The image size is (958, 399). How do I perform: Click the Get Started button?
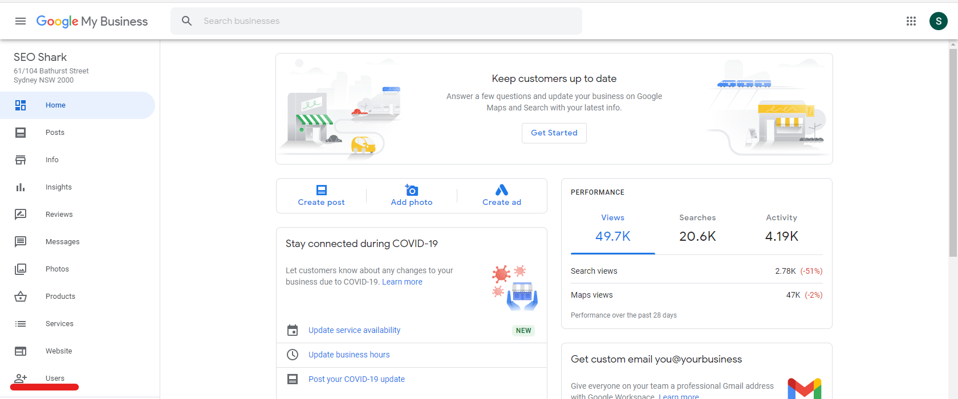554,133
